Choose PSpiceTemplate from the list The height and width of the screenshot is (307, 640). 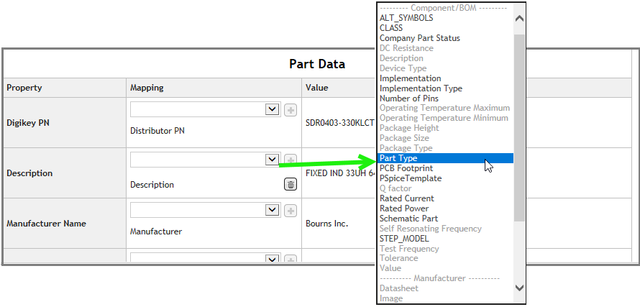(411, 178)
